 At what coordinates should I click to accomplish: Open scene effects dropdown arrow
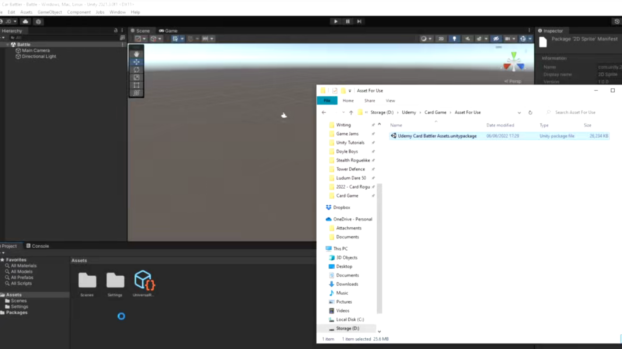click(486, 39)
